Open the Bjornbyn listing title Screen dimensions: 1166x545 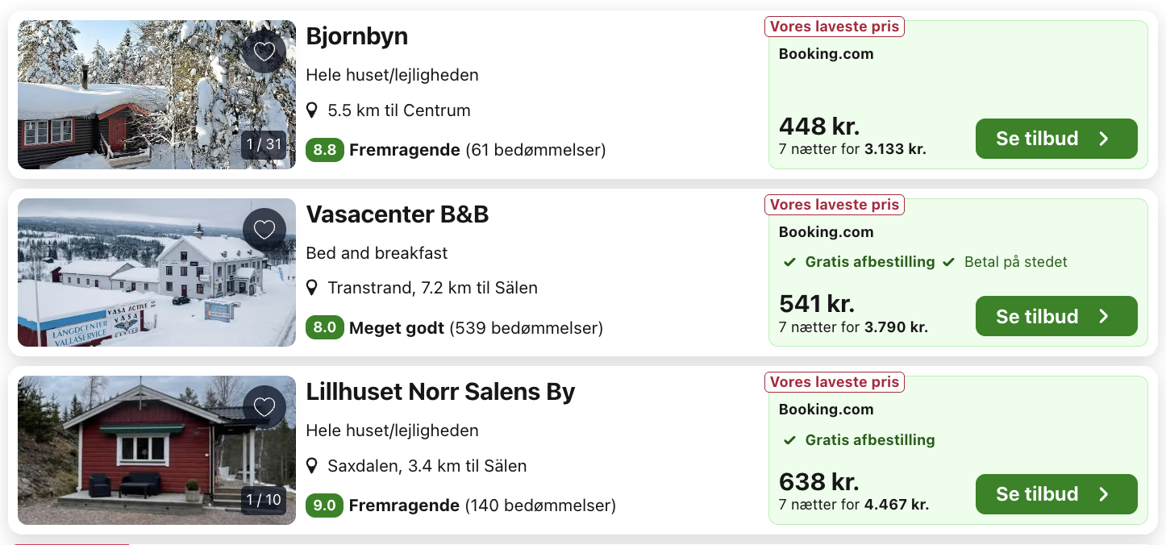pyautogui.click(x=356, y=36)
